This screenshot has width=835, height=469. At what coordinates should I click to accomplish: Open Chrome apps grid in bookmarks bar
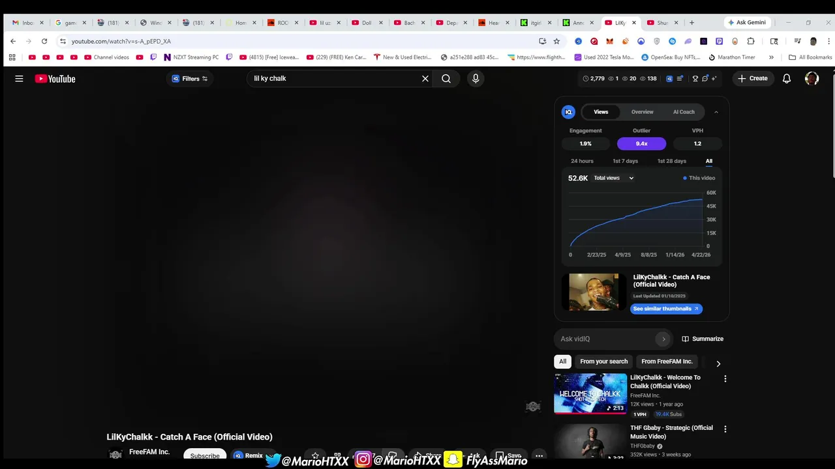click(x=12, y=57)
